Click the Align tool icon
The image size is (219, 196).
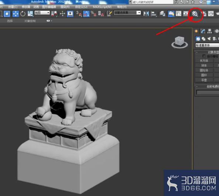(x=154, y=14)
